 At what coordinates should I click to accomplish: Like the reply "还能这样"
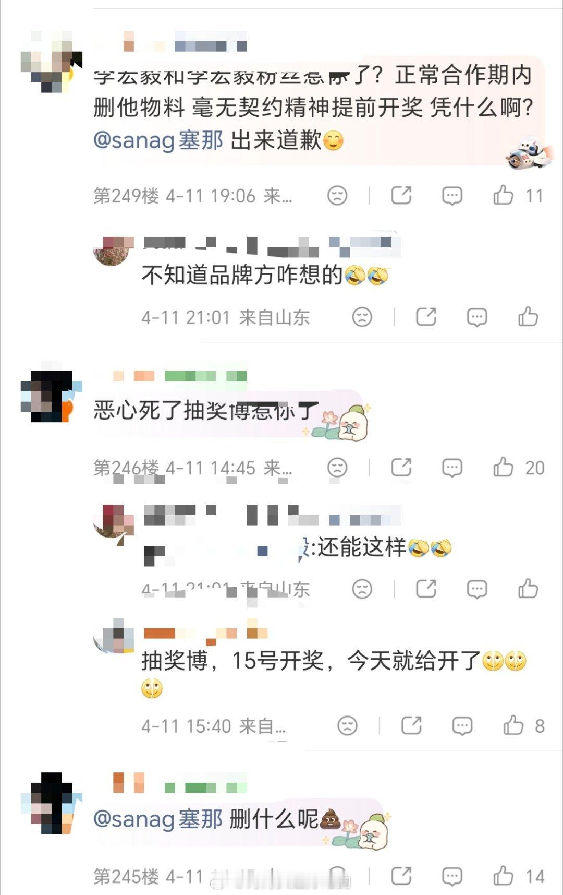click(x=528, y=589)
